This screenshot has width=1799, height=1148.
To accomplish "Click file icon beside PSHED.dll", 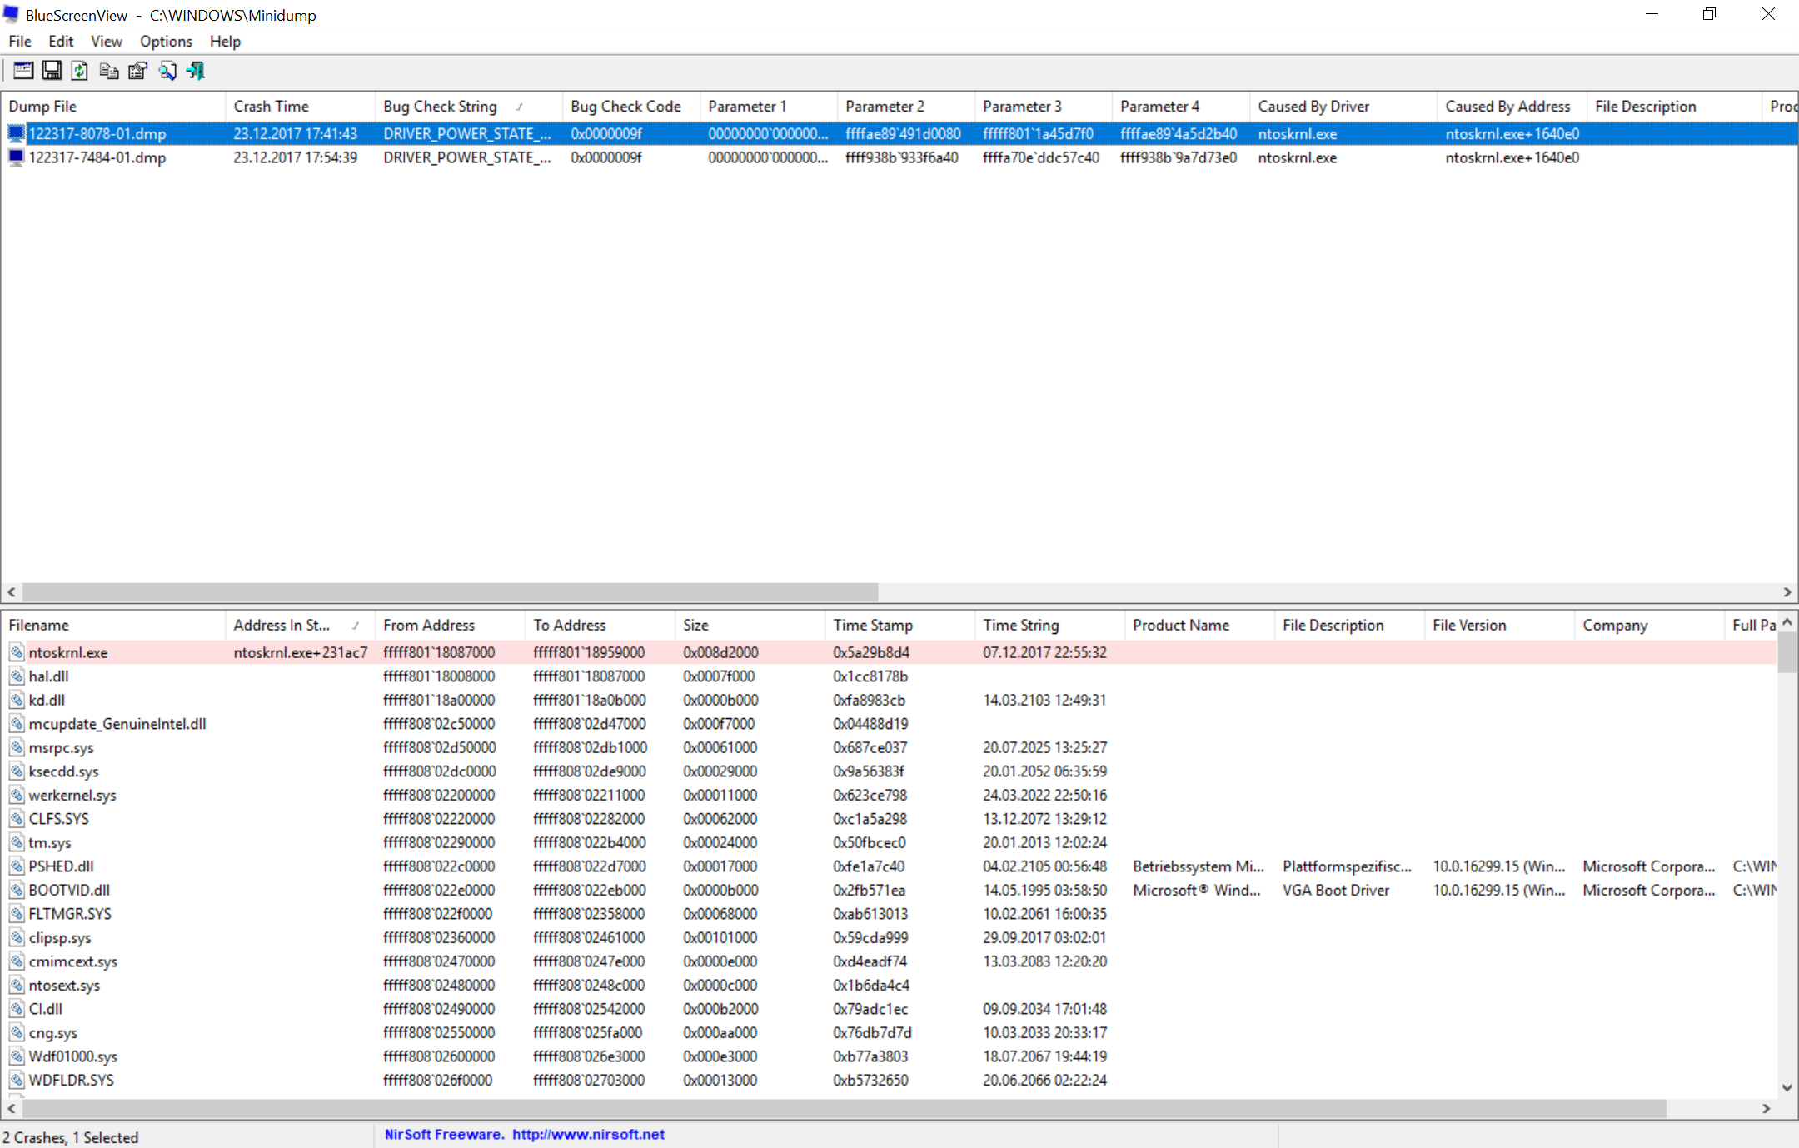I will 17,866.
